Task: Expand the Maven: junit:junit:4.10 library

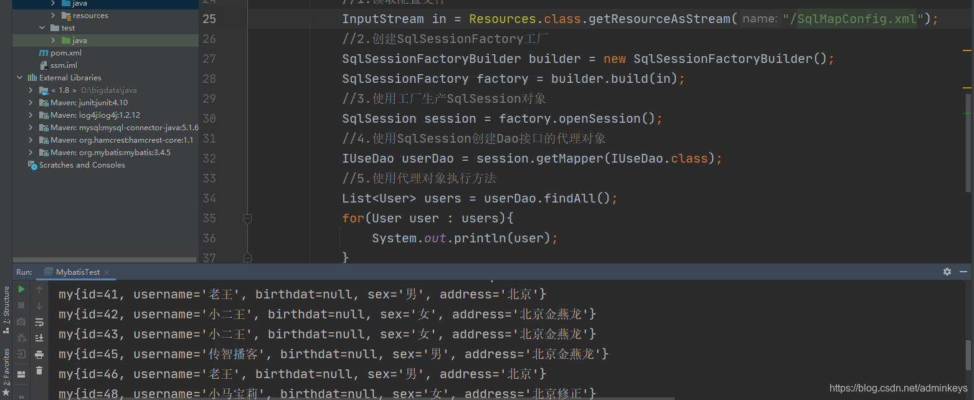Action: (29, 102)
